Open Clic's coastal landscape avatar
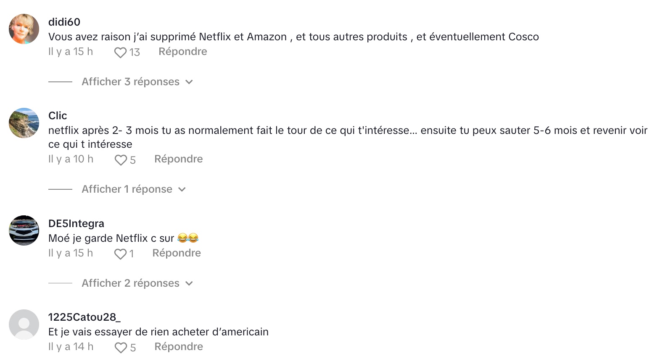The height and width of the screenshot is (361, 660). [24, 123]
